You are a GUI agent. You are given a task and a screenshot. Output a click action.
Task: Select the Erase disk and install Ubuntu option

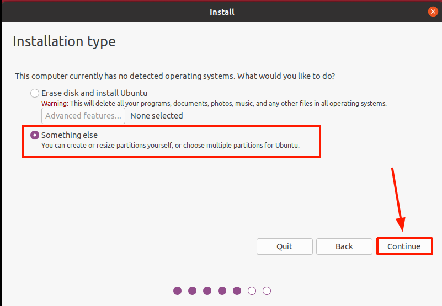click(x=35, y=93)
